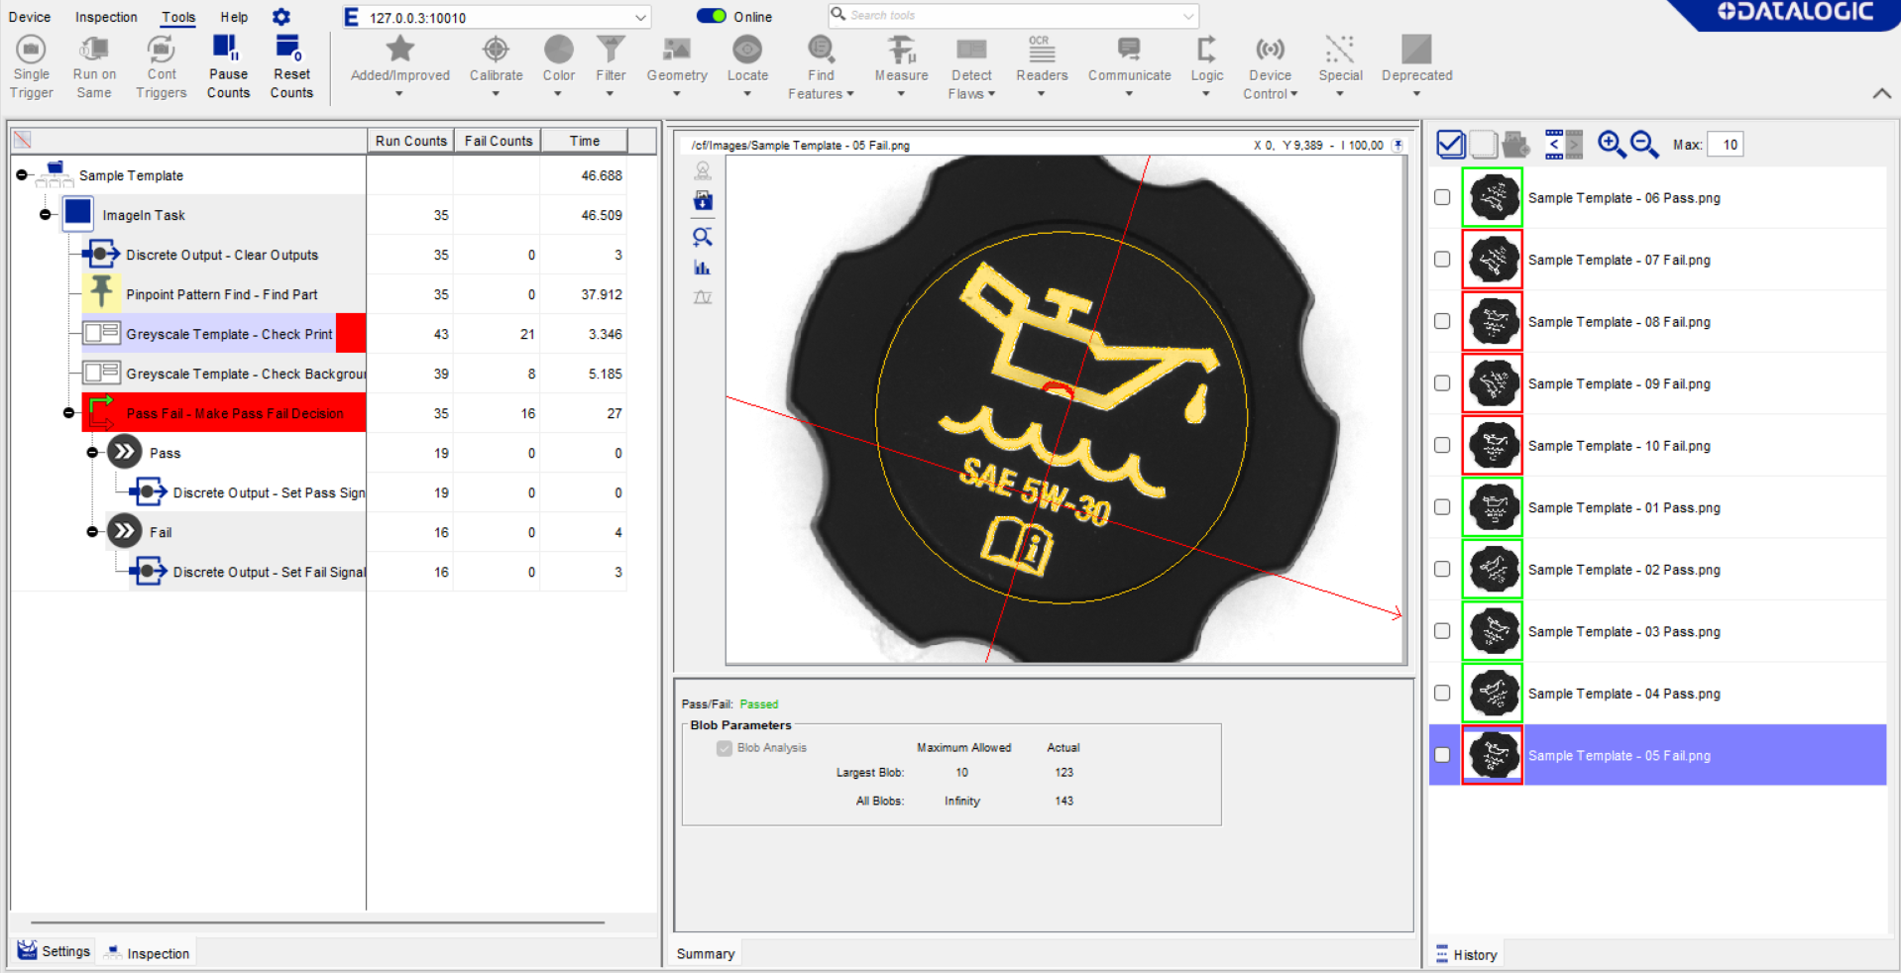Check the box for 06 Pass.png
Image resolution: width=1901 pixels, height=973 pixels.
[x=1442, y=197]
